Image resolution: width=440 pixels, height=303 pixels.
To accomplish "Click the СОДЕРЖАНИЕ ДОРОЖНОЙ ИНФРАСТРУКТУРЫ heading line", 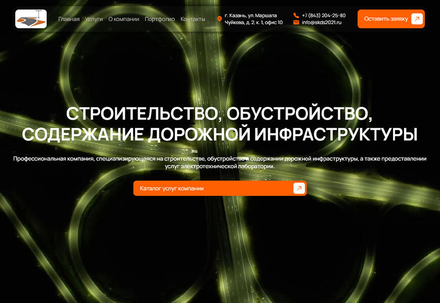I will coord(219,134).
